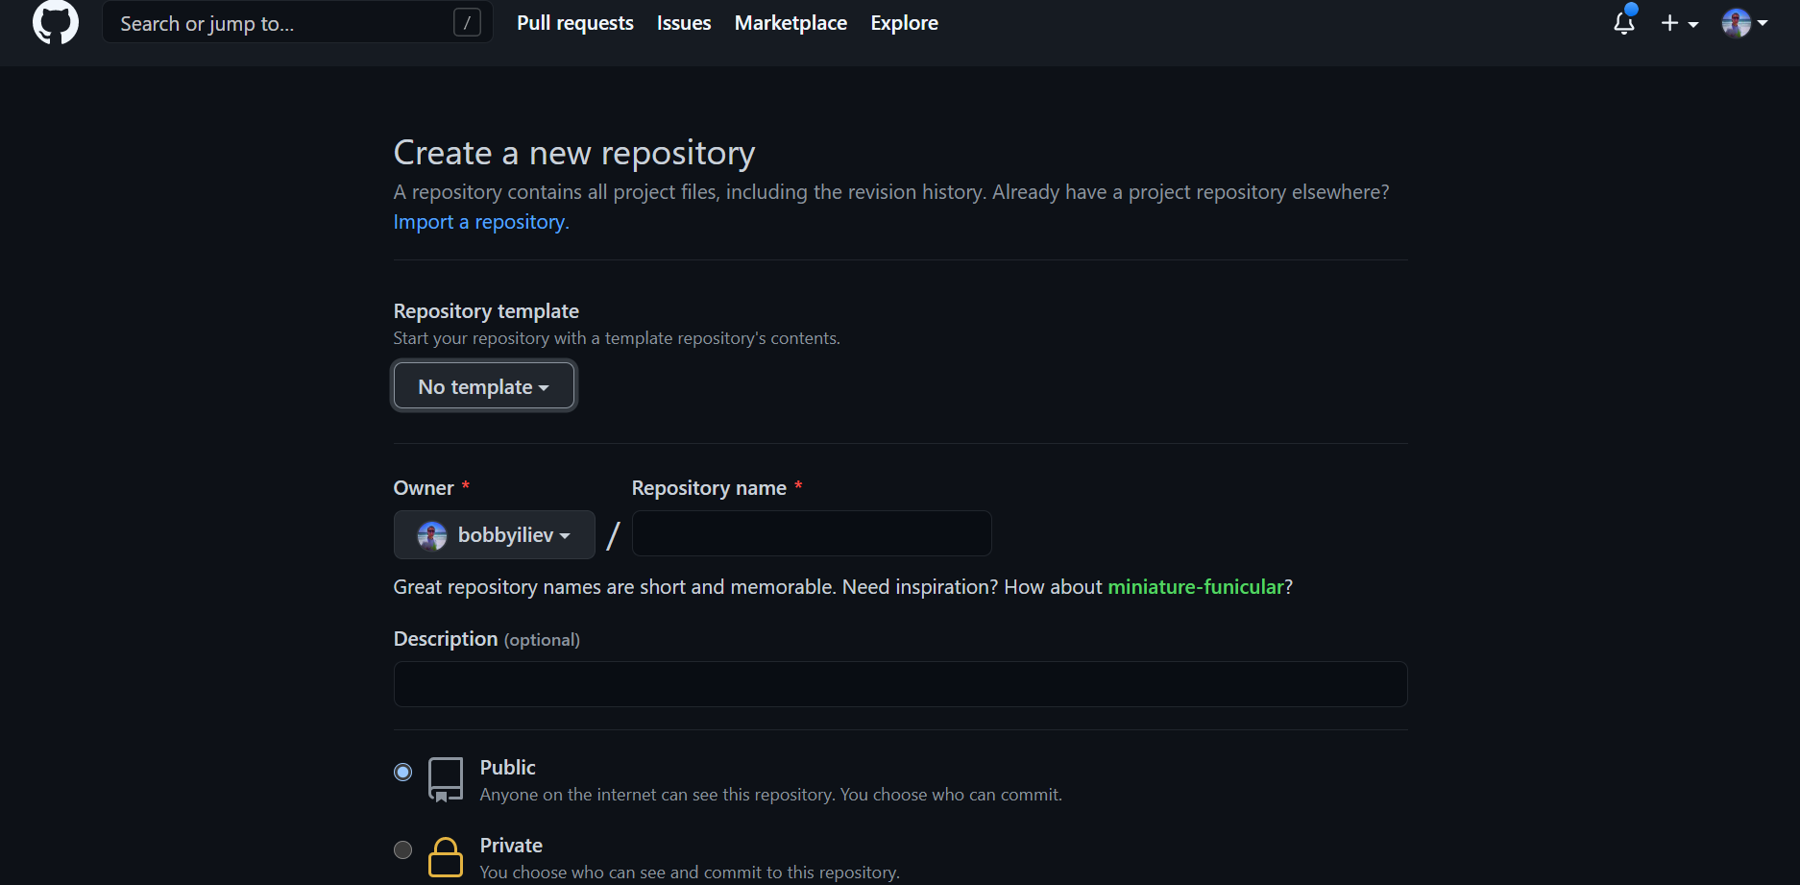The height and width of the screenshot is (885, 1800).
Task: Open the notifications bell
Action: pos(1624,22)
